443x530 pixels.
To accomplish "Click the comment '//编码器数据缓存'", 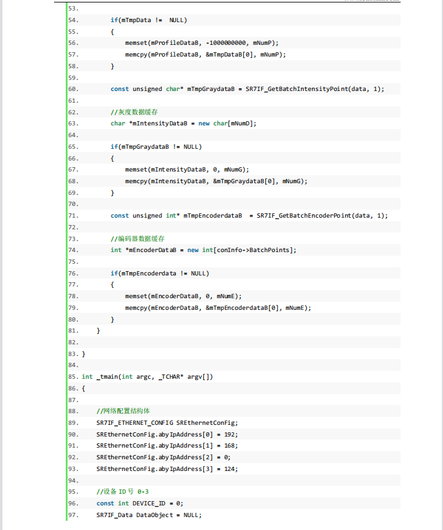I will point(138,239).
